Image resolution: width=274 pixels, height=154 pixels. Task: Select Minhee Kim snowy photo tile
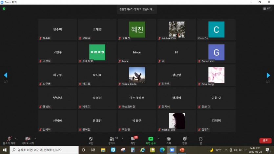click(177, 29)
